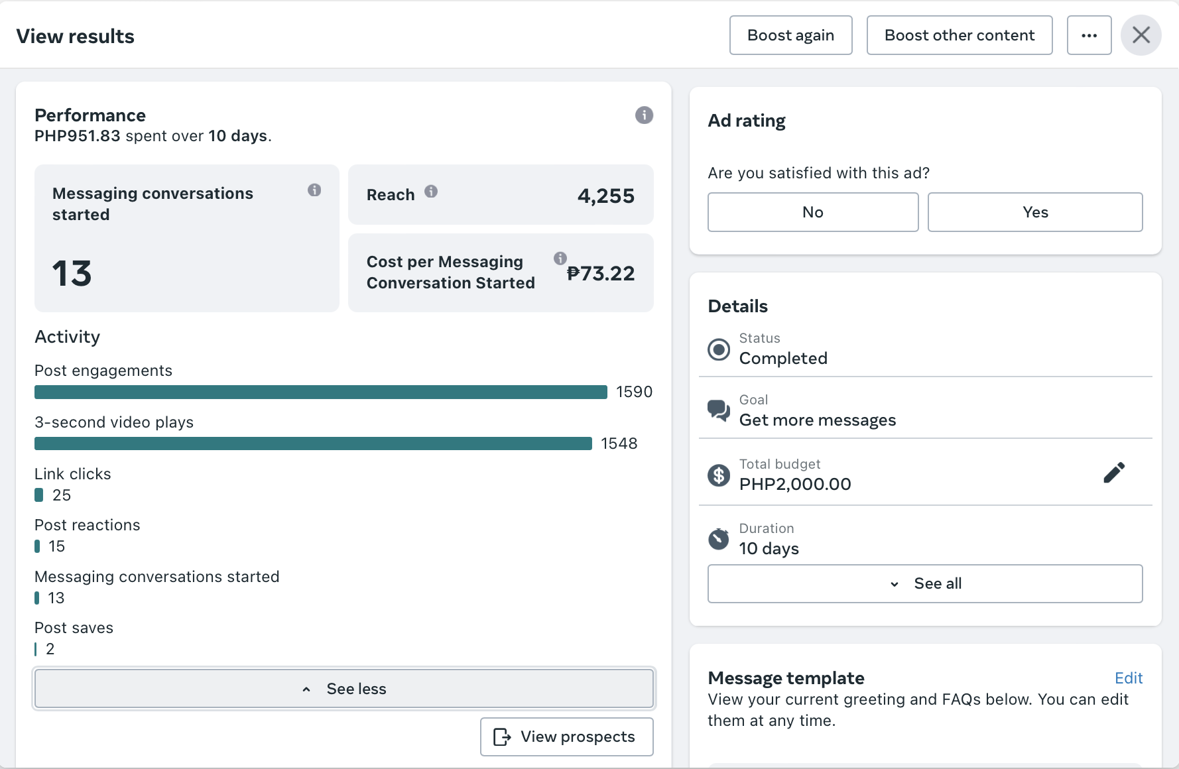Click the Completed status radio icon
Viewport: 1179px width, 769px height.
[x=719, y=349]
